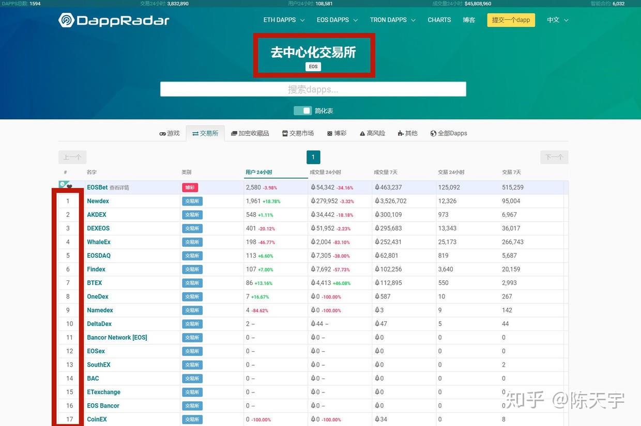Switch to the 游戏 category tab

[170, 133]
